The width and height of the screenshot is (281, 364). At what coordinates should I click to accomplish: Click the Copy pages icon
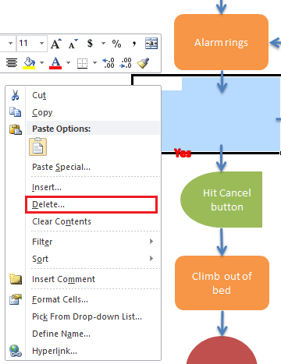(x=16, y=112)
